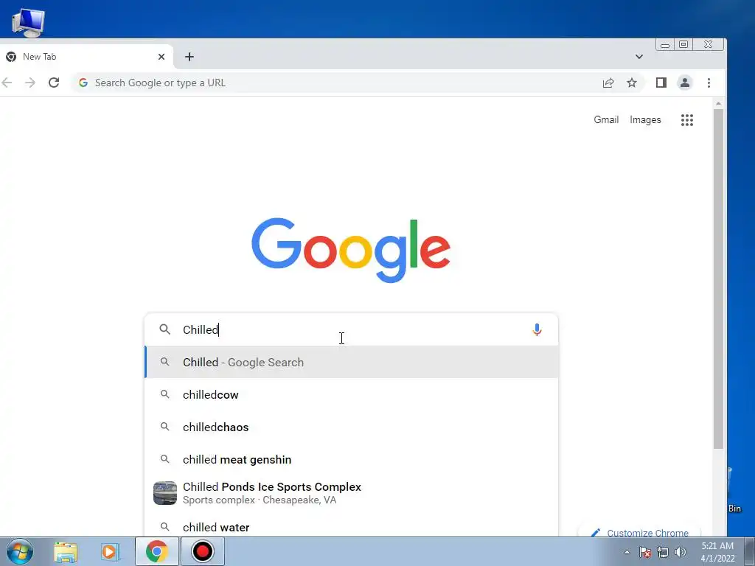Open the tab search chevron dropdown

pyautogui.click(x=639, y=57)
